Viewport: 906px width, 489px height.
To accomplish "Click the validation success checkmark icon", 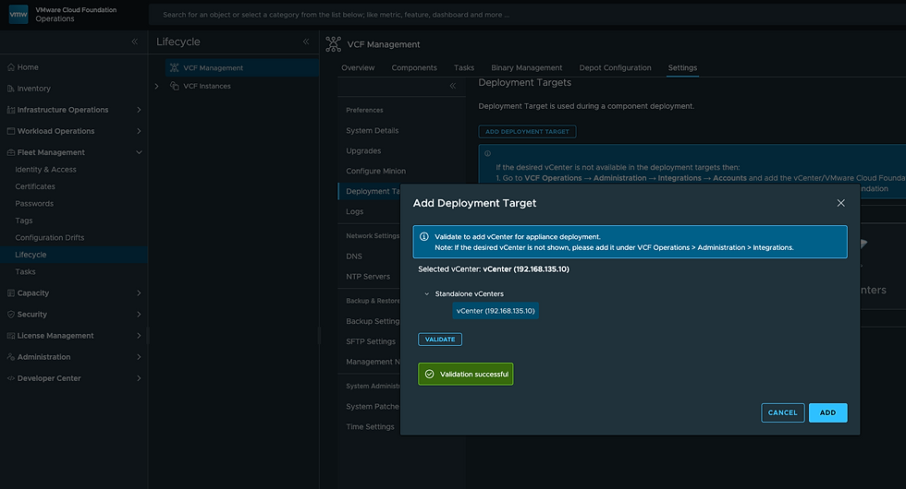I will [429, 375].
